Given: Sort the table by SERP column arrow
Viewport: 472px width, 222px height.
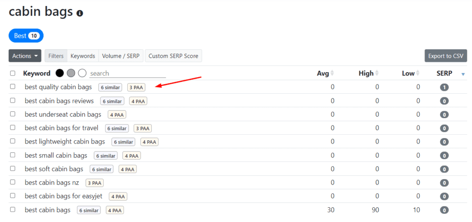Looking at the screenshot, I should [463, 74].
